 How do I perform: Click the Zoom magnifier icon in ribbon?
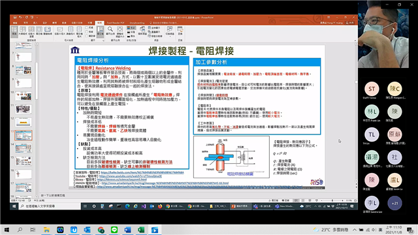[x=110, y=31]
